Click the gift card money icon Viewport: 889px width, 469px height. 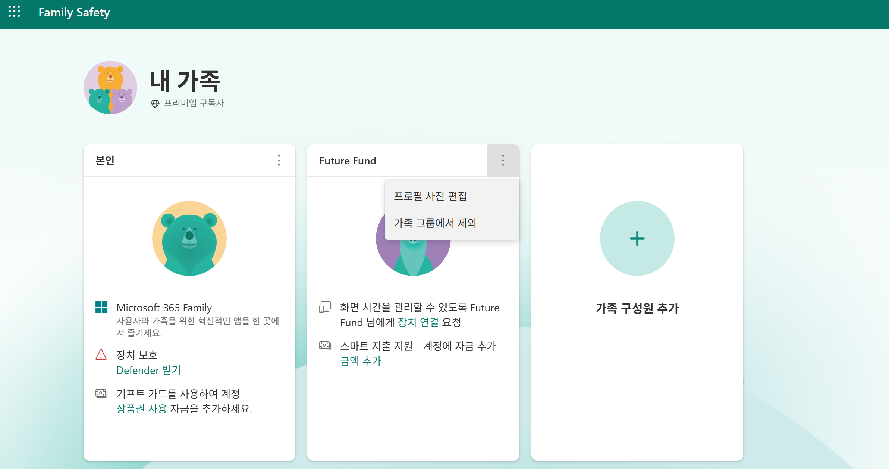point(101,393)
